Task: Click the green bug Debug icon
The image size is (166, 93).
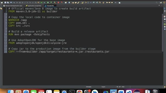Action: pyautogui.click(x=45, y=3)
